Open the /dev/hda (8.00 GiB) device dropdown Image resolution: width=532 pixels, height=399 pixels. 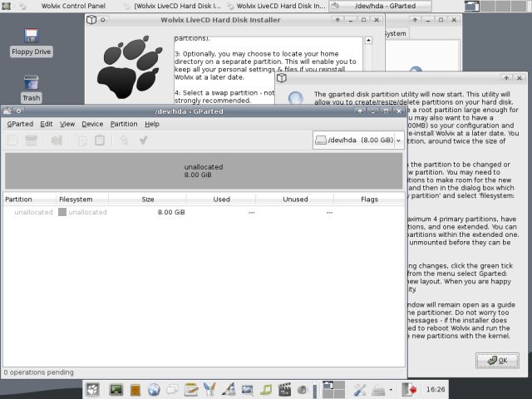click(358, 140)
